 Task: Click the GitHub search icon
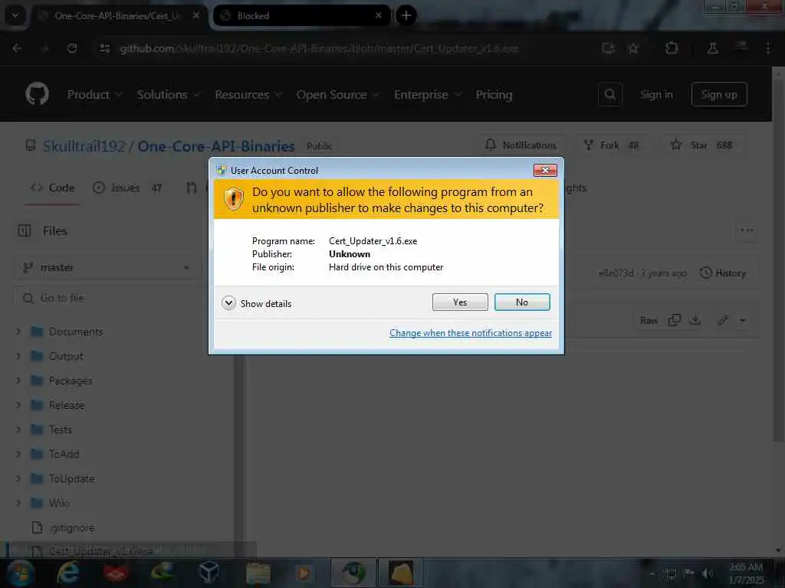tap(609, 94)
